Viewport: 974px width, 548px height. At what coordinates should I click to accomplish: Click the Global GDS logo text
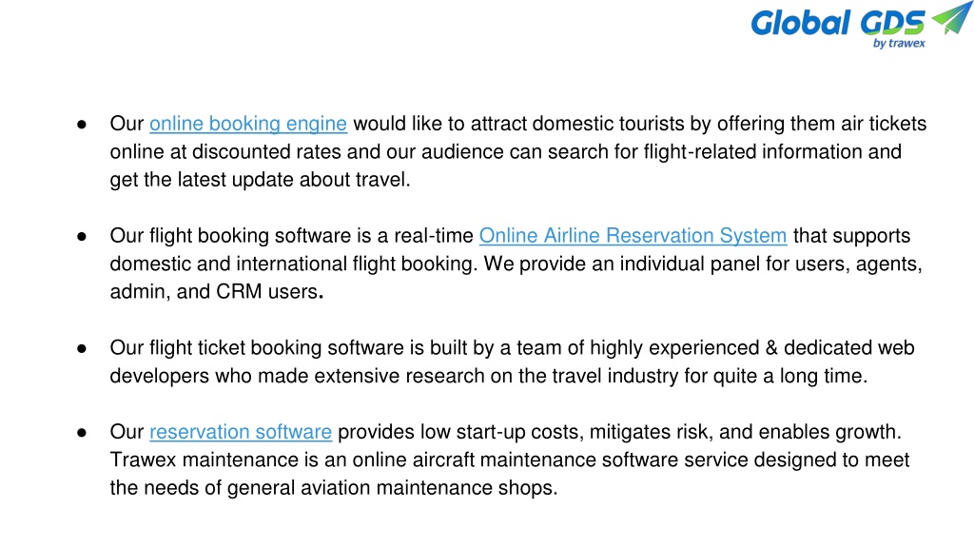click(x=838, y=23)
